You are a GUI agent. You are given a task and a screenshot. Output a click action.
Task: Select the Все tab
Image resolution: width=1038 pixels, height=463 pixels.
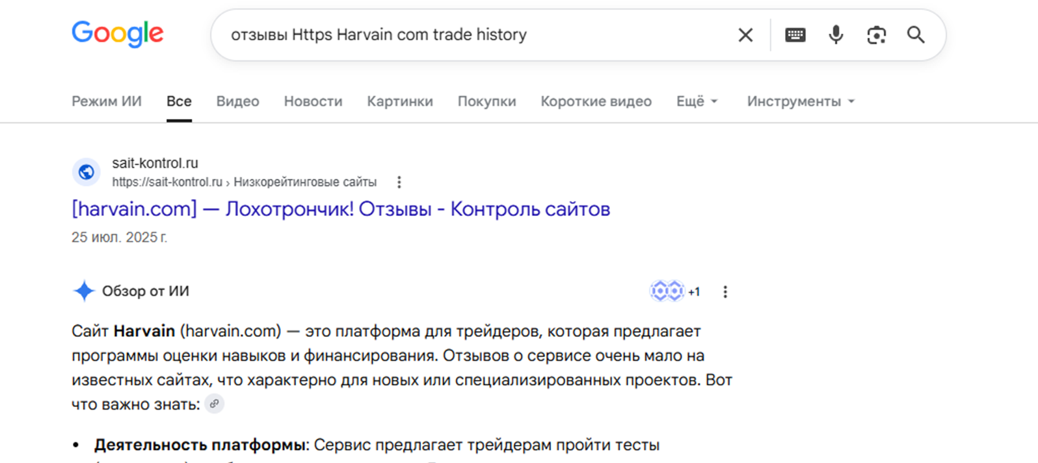tap(179, 101)
